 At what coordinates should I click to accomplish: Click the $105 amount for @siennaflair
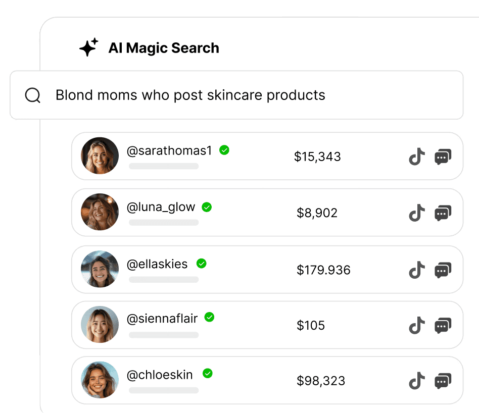[311, 325]
